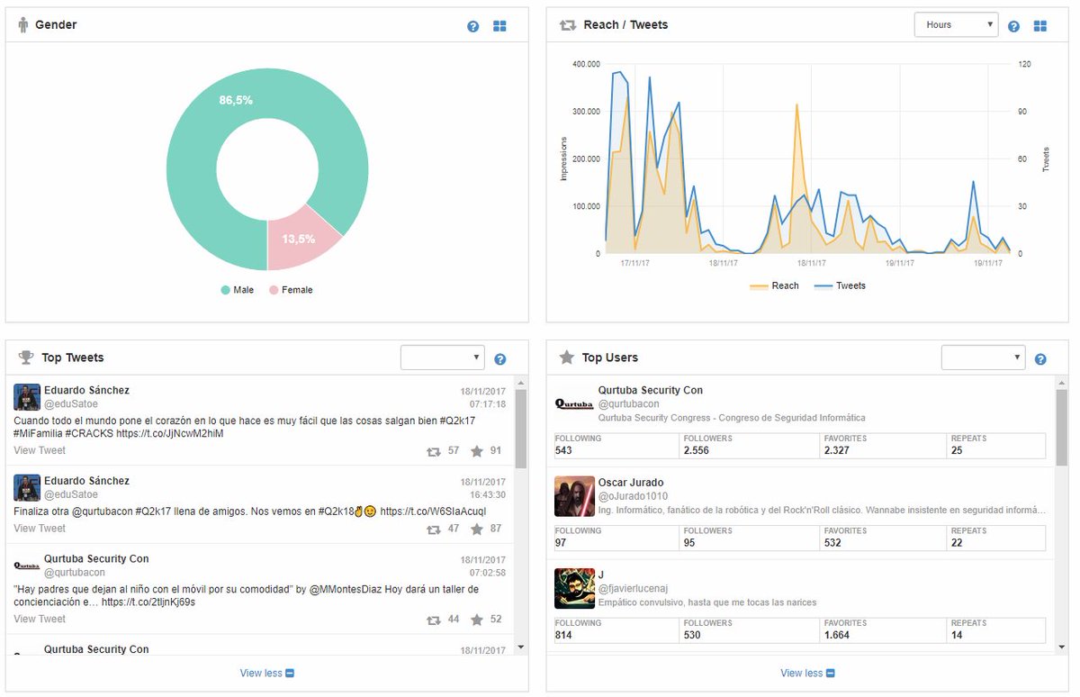Toggle the Reach series in chart legend

tap(774, 285)
